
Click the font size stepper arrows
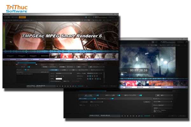click(x=61, y=76)
